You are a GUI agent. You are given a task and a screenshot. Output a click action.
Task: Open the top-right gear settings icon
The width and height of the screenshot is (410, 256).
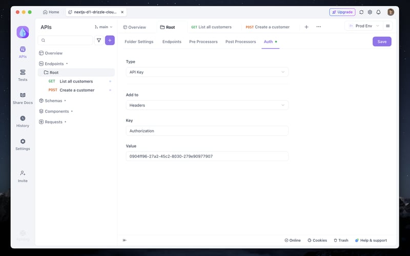[x=370, y=12]
